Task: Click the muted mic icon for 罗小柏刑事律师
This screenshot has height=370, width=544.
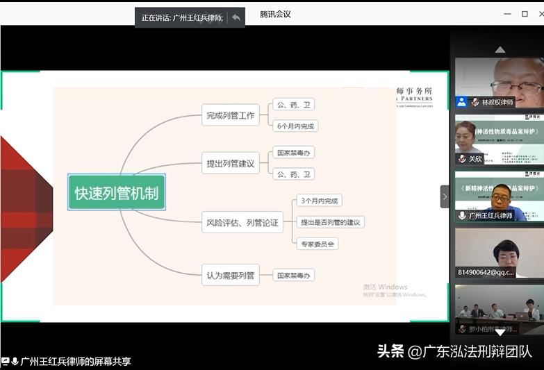Action: pyautogui.click(x=462, y=329)
